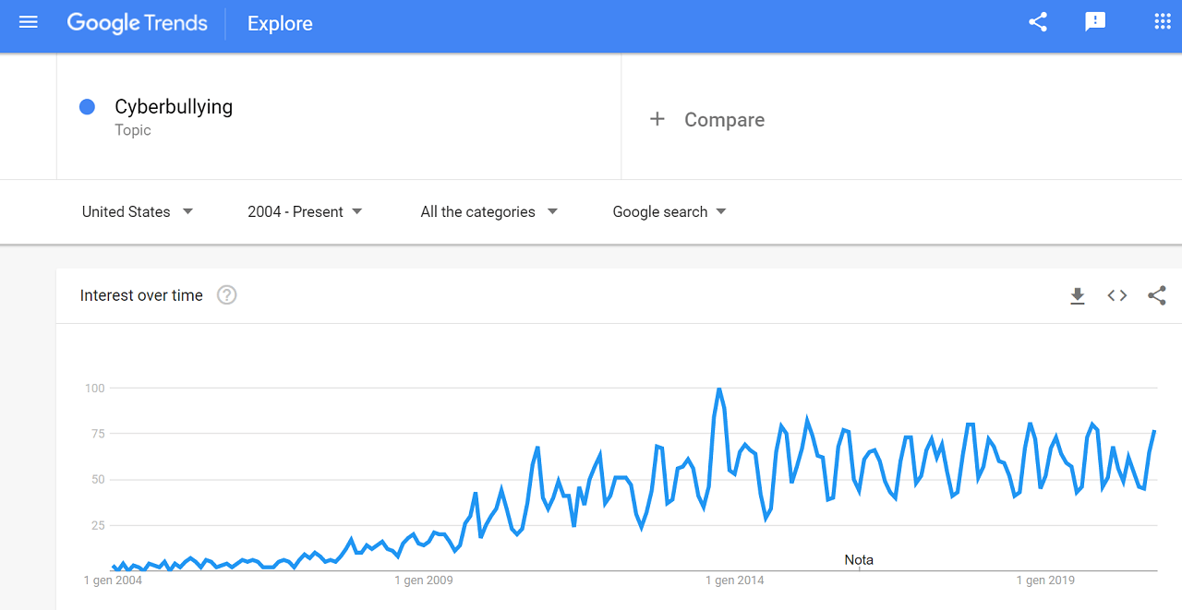
Task: Open the hamburger main menu
Action: [x=29, y=22]
